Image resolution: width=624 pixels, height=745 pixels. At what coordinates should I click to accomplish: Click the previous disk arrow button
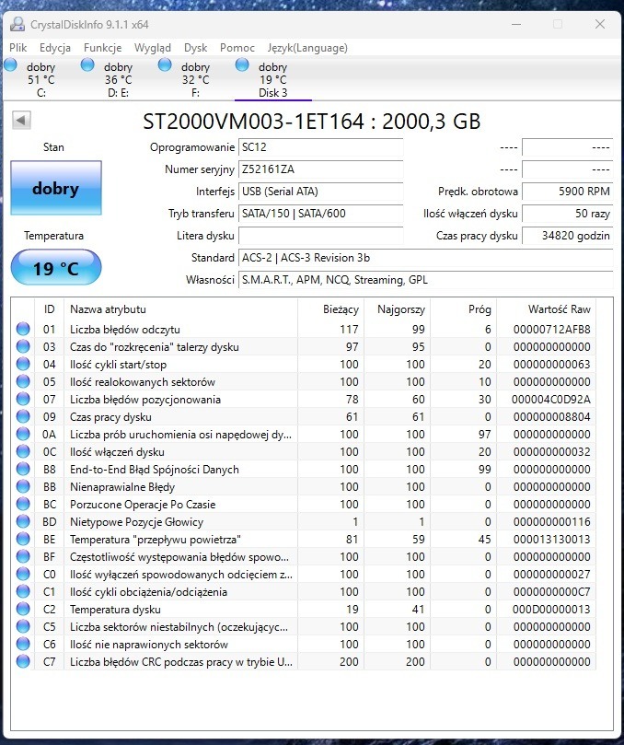tap(21, 121)
